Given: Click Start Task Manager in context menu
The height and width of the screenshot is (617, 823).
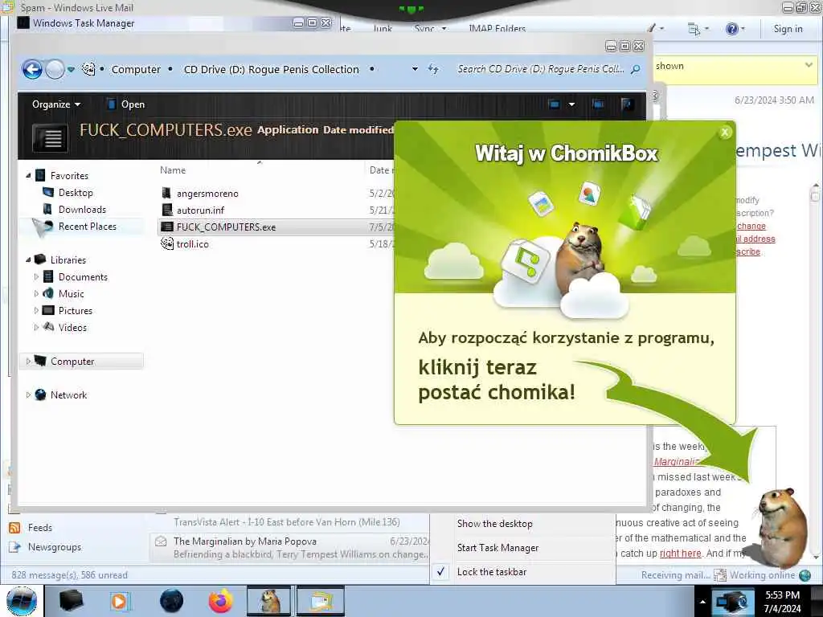Looking at the screenshot, I should [497, 547].
